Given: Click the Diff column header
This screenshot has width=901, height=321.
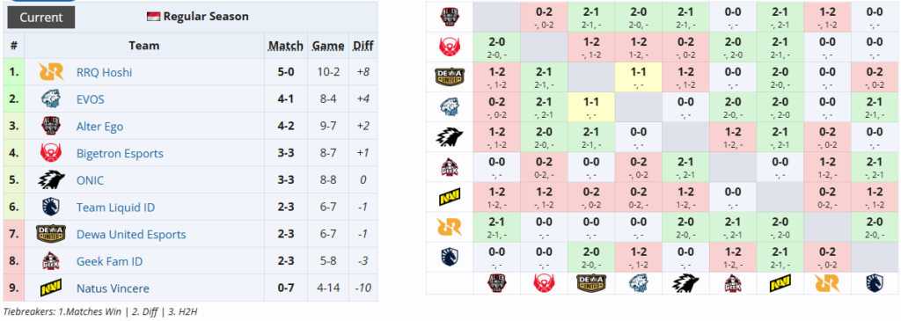Looking at the screenshot, I should tap(363, 46).
